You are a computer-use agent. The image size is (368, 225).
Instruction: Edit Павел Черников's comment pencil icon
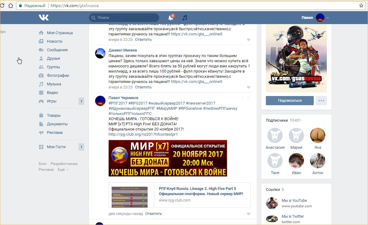[242, 98]
